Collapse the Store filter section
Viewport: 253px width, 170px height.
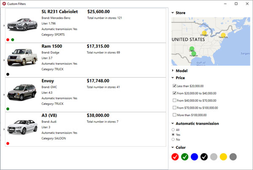coord(173,13)
